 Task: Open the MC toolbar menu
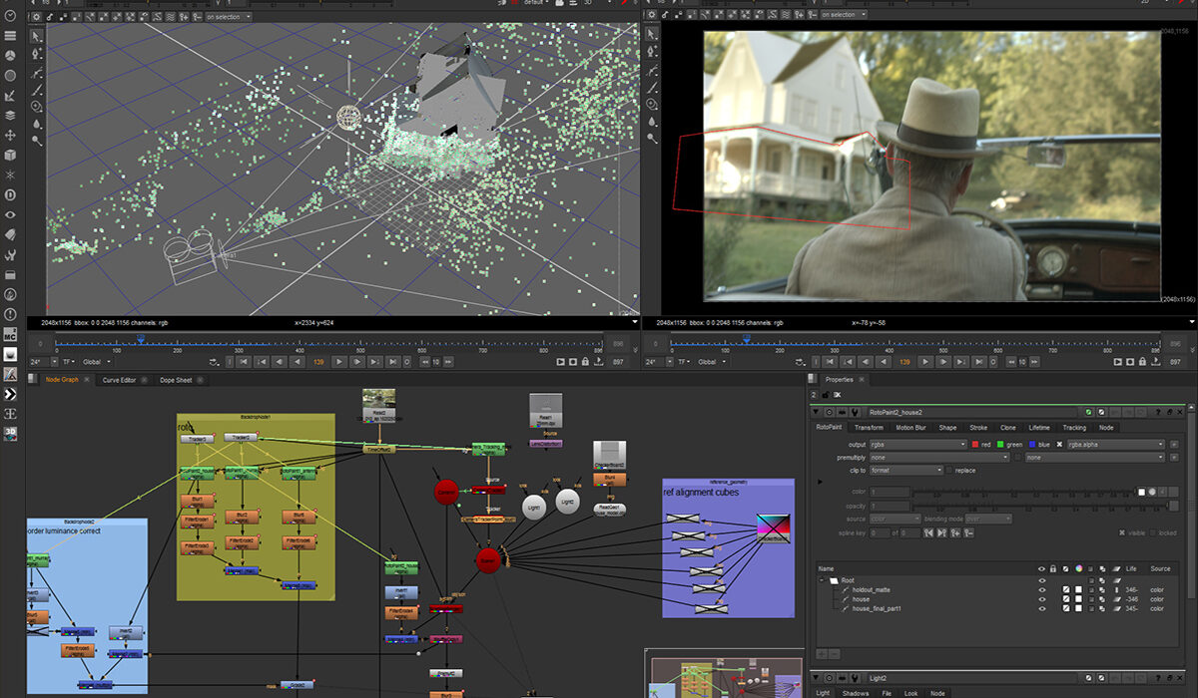coord(10,333)
